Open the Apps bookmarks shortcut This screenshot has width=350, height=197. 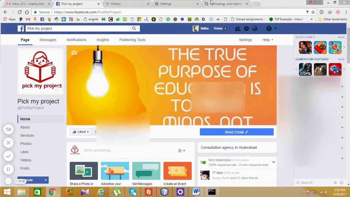(x=10, y=19)
